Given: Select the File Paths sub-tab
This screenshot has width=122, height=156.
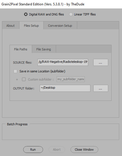Looking at the screenshot, I should click(x=21, y=49).
